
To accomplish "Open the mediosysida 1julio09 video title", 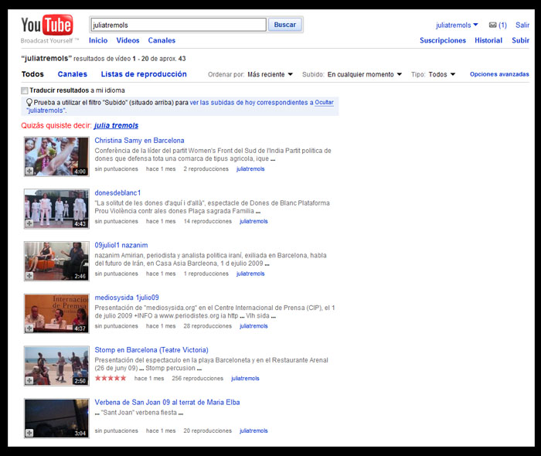I will (x=127, y=298).
